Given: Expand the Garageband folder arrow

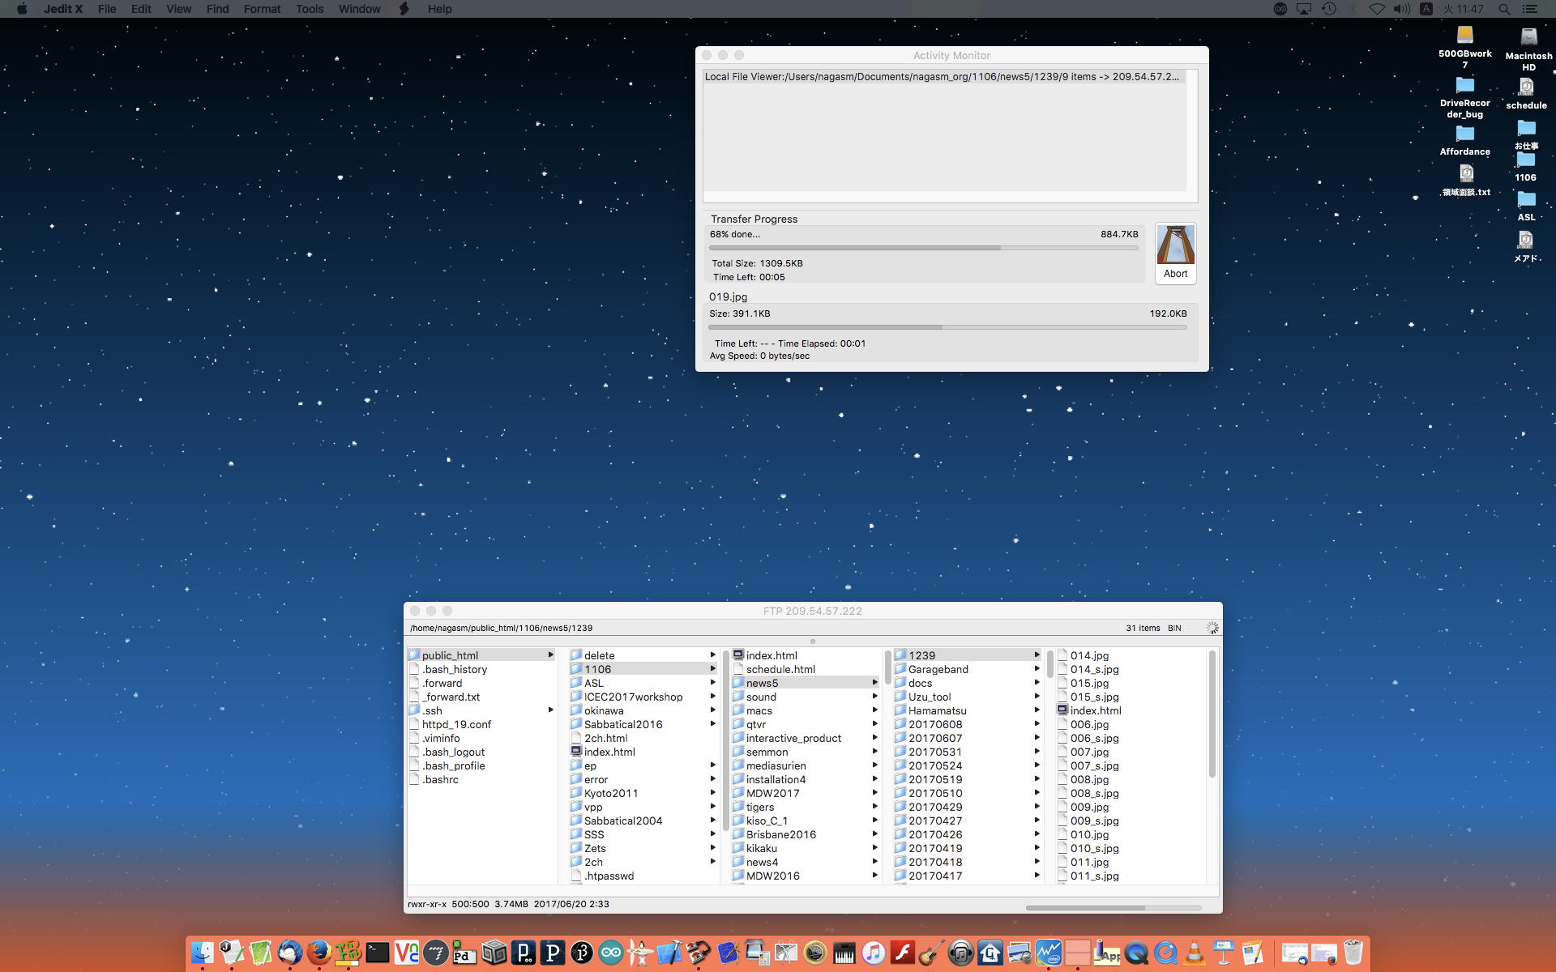Looking at the screenshot, I should point(1037,669).
